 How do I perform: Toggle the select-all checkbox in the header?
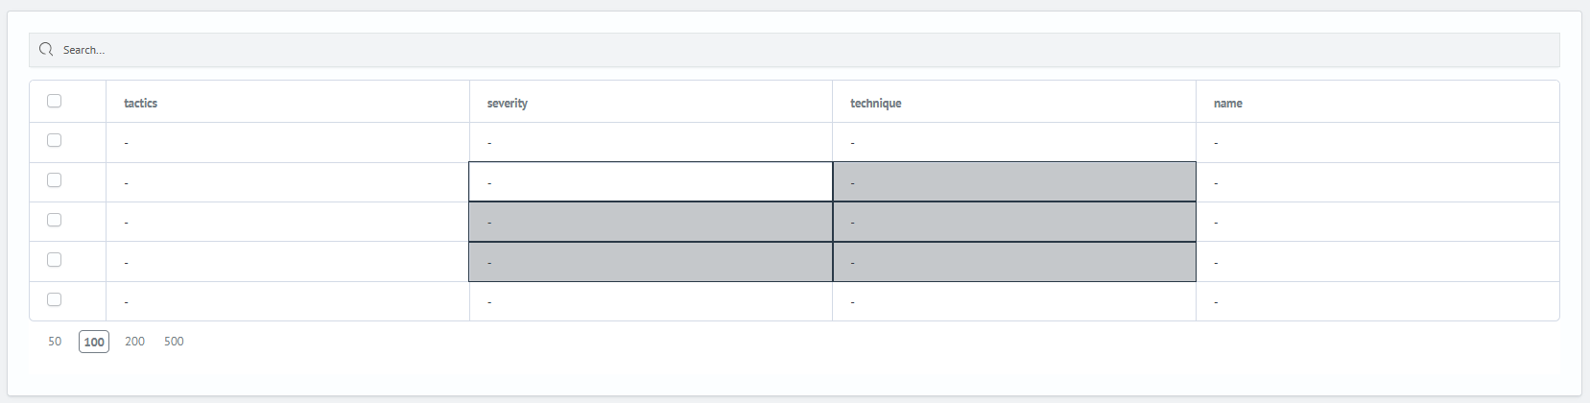55,101
